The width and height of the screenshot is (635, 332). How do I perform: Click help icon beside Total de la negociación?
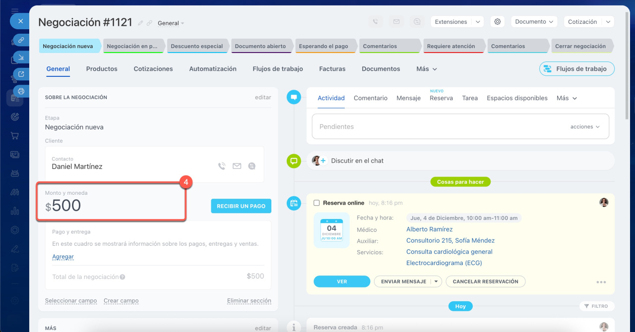123,277
